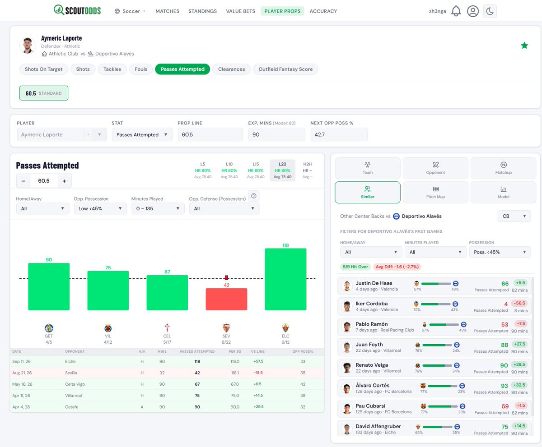Image resolution: width=542 pixels, height=447 pixels.
Task: Click the Sep 11 Elche table row
Action: click(x=167, y=361)
